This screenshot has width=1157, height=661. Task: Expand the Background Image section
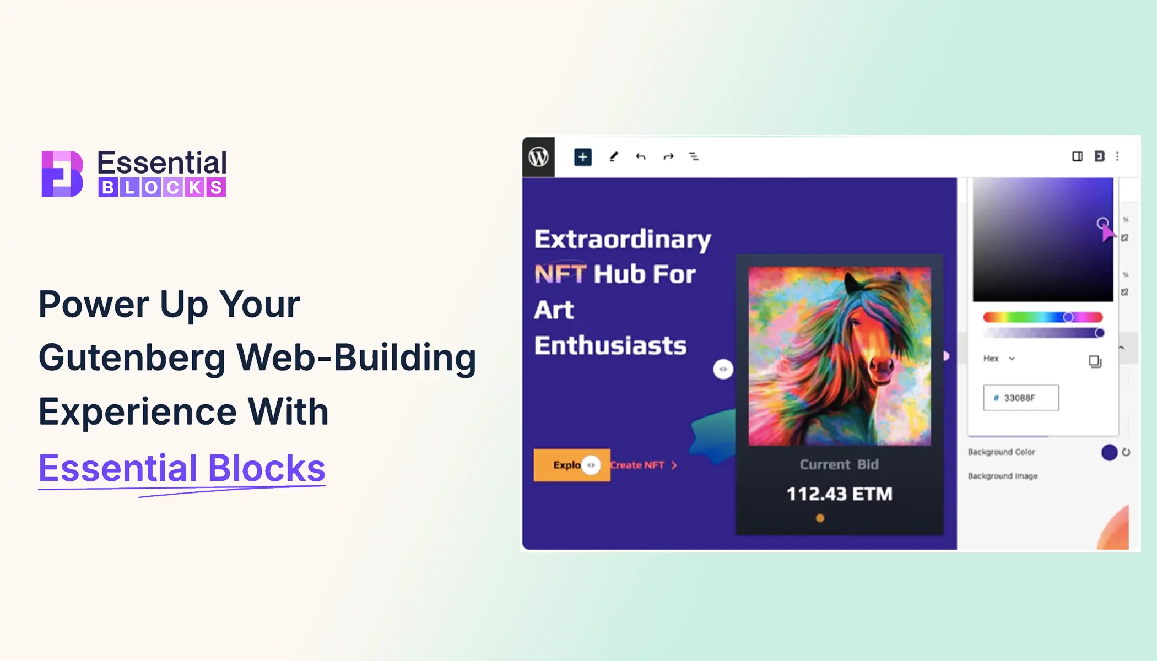tap(1004, 475)
